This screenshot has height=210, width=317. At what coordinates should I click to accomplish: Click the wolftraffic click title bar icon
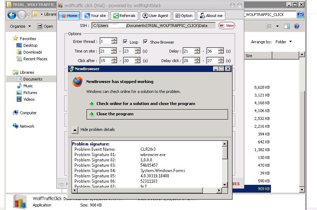[x=60, y=5]
